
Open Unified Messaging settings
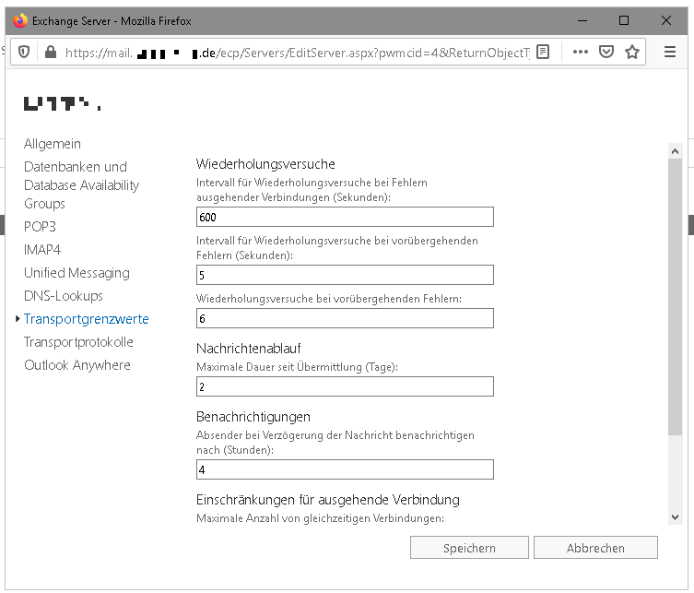pos(76,273)
